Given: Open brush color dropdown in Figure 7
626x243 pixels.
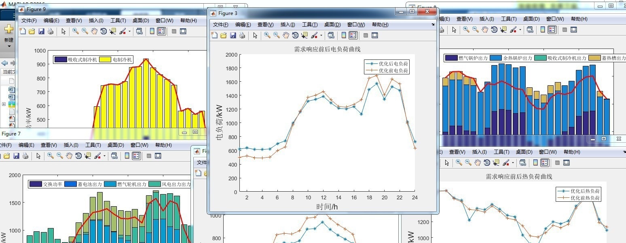Looking at the screenshot, I should pyautogui.click(x=104, y=156).
